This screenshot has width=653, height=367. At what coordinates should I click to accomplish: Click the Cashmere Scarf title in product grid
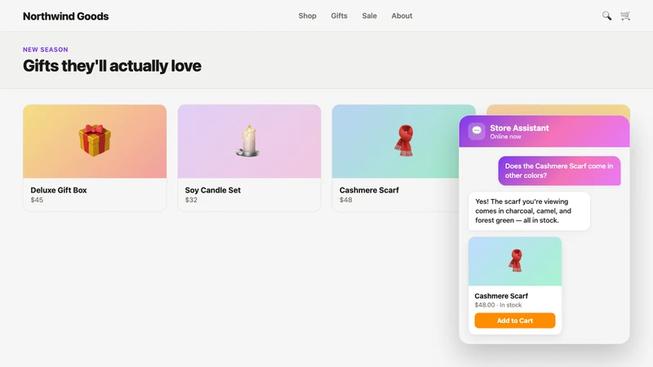369,190
